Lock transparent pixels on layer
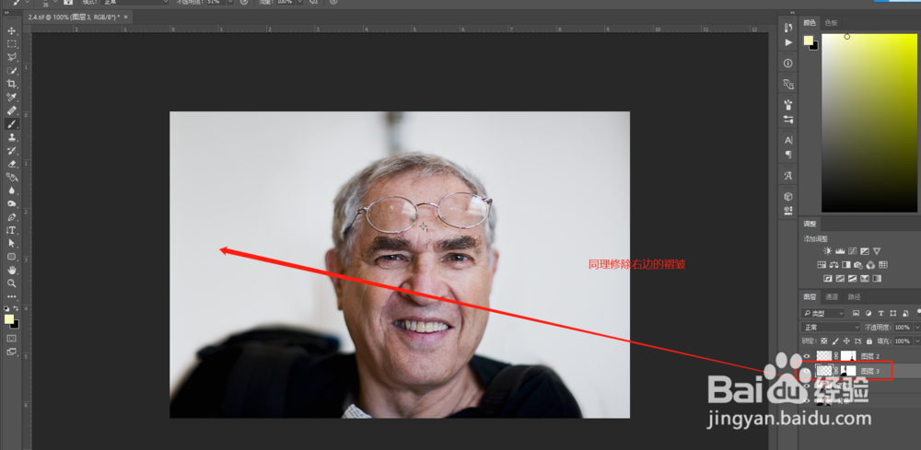Viewport: 921px width, 450px height. pos(824,340)
